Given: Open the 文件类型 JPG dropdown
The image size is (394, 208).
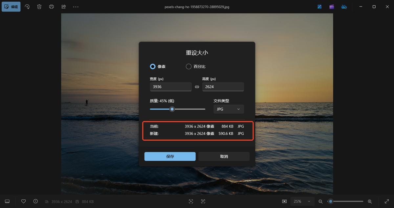Looking at the screenshot, I should coord(229,109).
